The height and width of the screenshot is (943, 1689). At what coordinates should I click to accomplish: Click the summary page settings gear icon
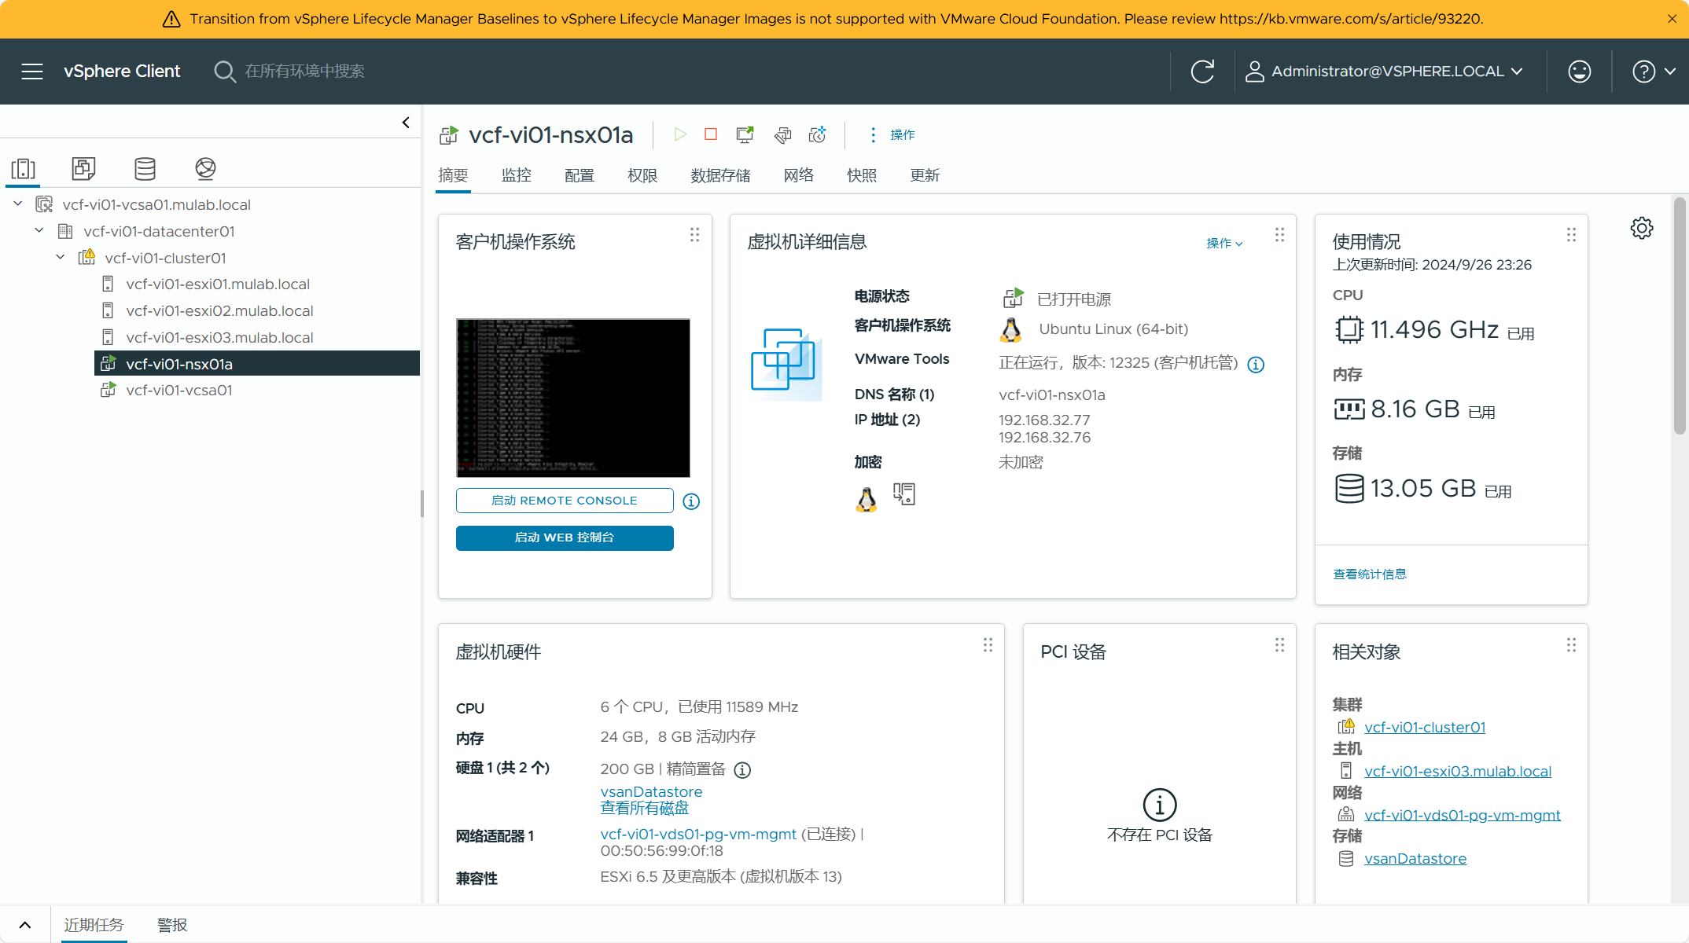click(1642, 229)
